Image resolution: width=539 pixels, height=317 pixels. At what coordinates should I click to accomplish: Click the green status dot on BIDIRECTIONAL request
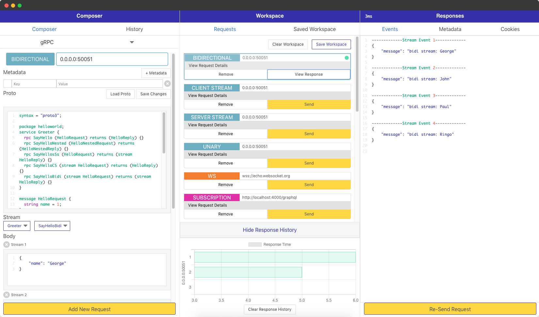pyautogui.click(x=346, y=58)
